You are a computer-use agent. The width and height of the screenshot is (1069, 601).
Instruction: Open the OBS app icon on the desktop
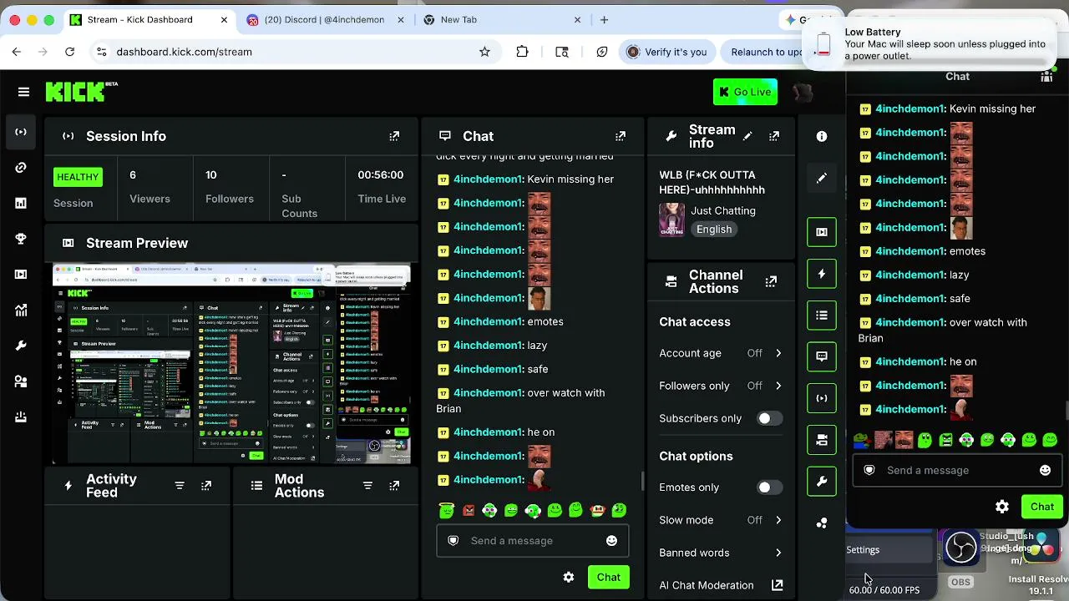pyautogui.click(x=960, y=548)
